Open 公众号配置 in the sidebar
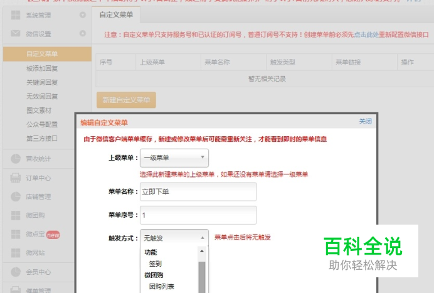The width and height of the screenshot is (434, 293). click(42, 124)
